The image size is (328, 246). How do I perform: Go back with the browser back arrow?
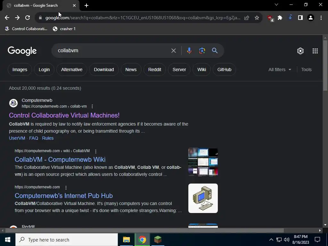click(x=7, y=18)
